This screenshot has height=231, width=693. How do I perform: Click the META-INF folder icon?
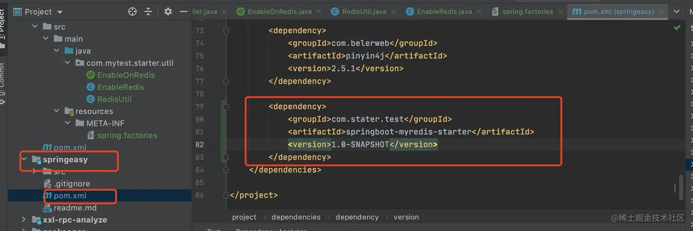coord(80,123)
